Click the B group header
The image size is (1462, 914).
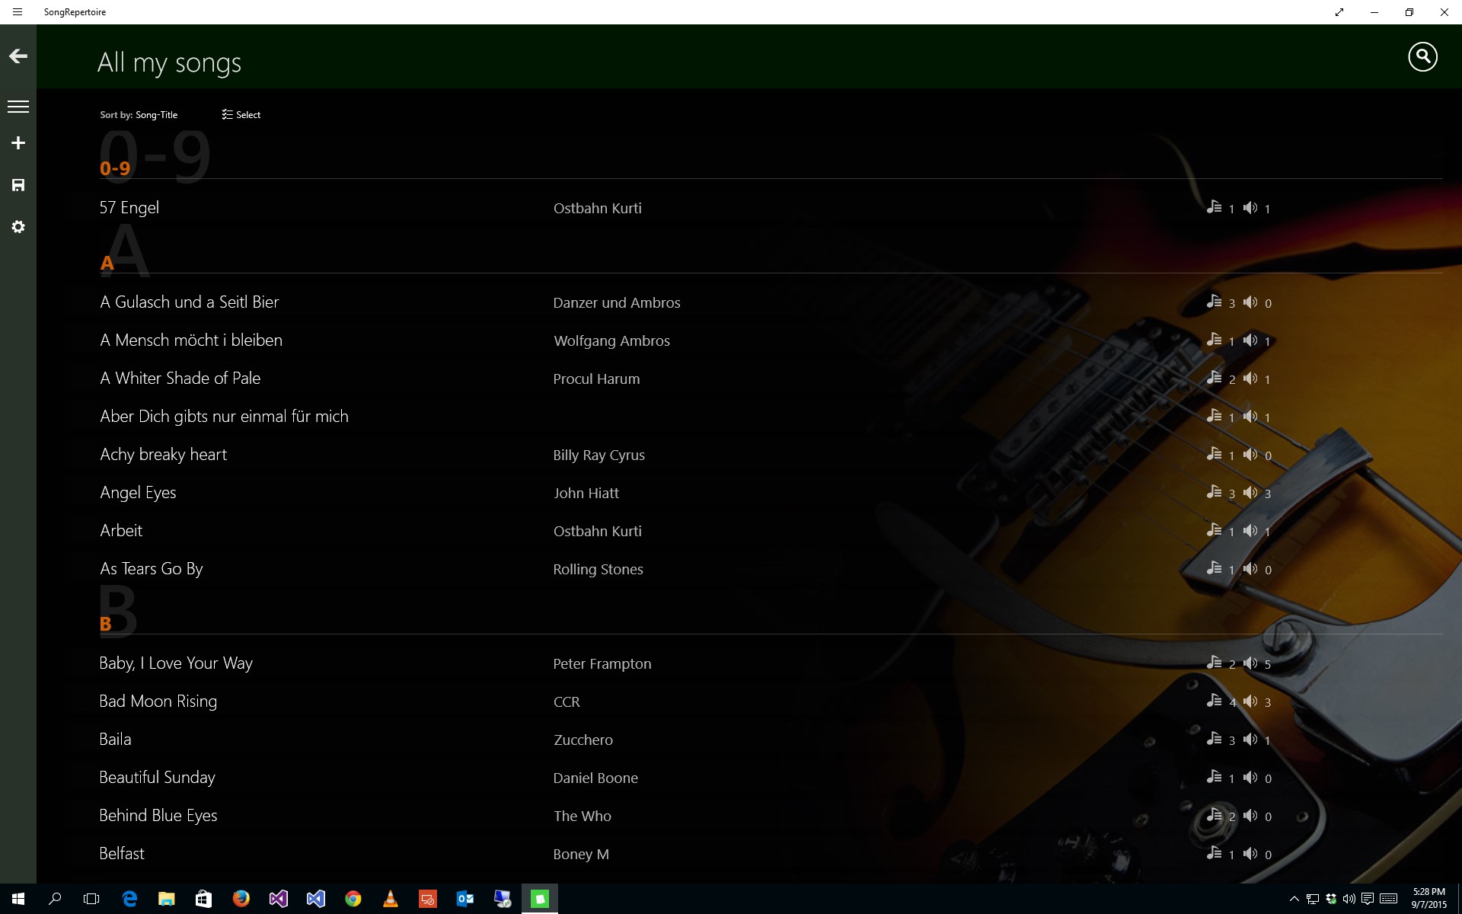tap(106, 624)
